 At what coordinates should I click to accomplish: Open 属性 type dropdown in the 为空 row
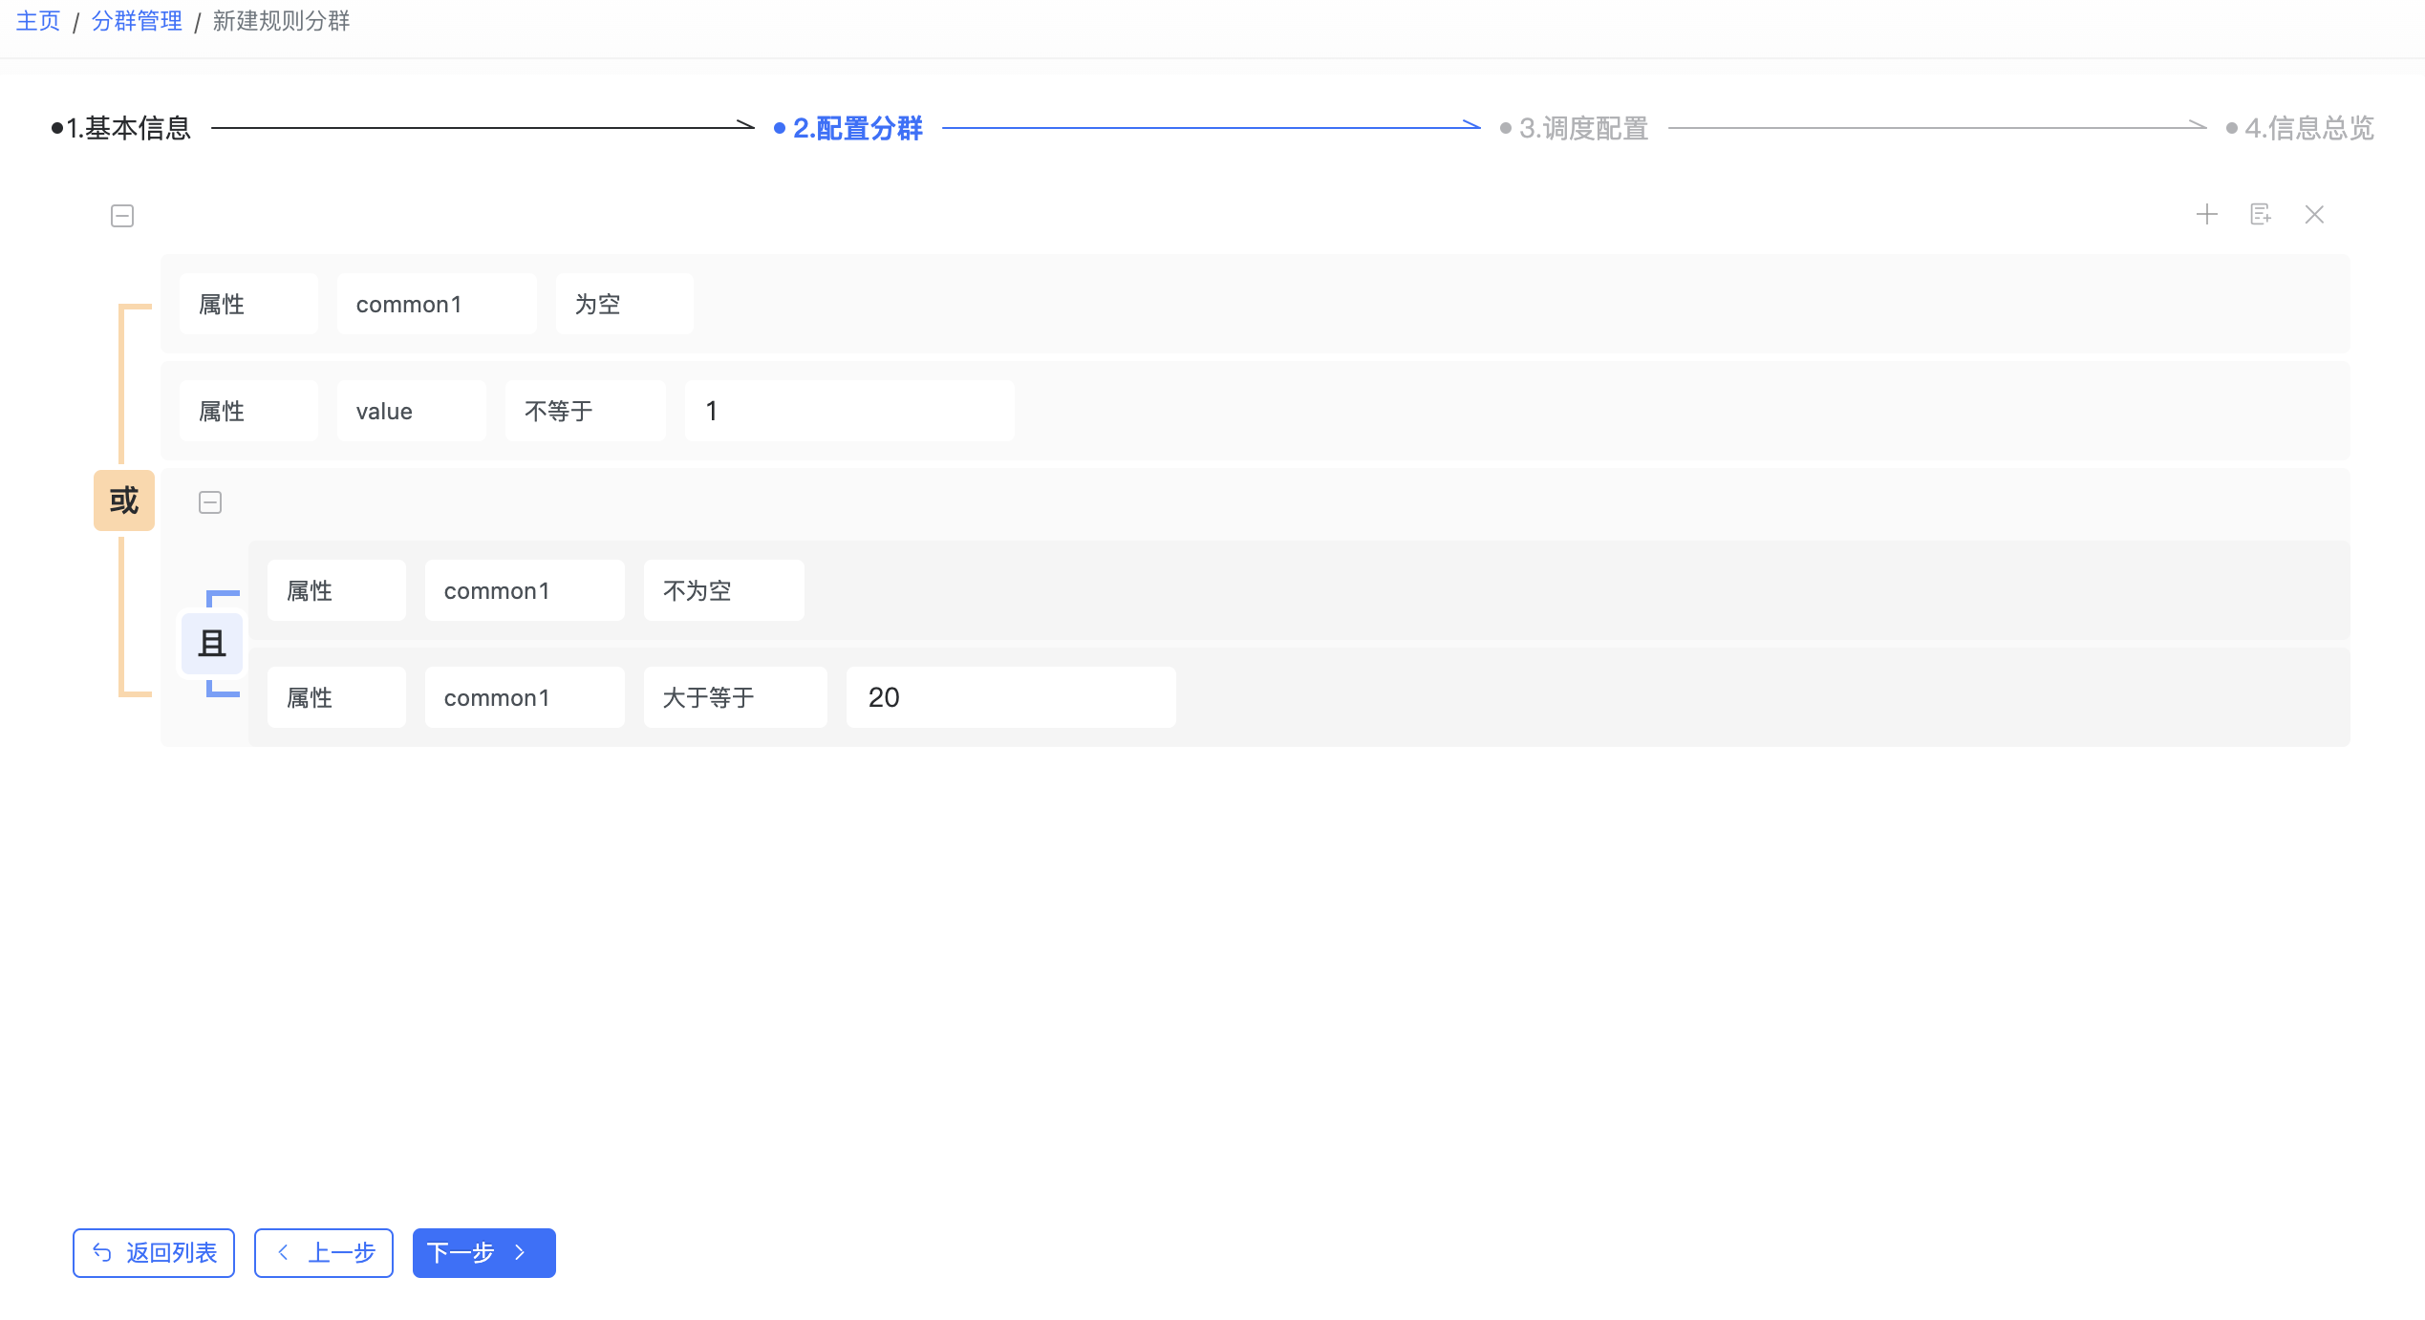pos(248,305)
